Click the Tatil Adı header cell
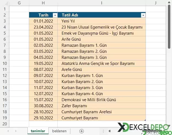The height and width of the screenshot is (135, 172). point(102,15)
